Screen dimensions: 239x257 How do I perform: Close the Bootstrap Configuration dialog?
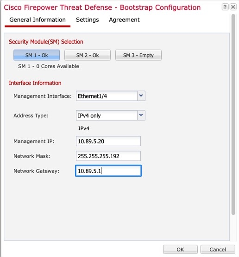pyautogui.click(x=233, y=7)
